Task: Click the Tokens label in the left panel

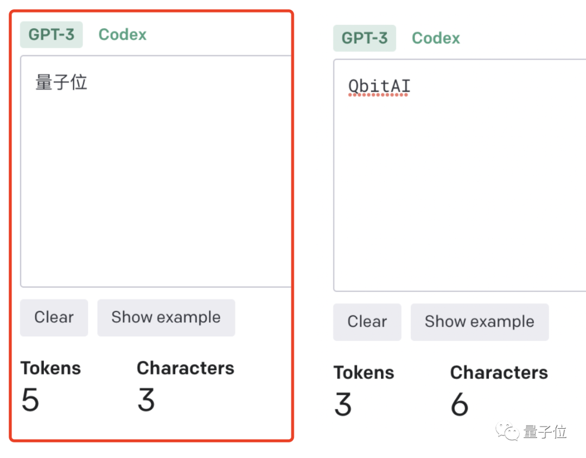Action: coord(50,368)
